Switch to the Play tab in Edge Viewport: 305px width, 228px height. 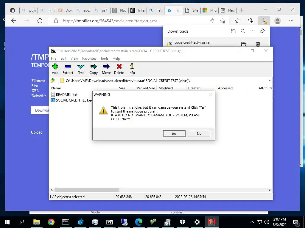(120, 10)
